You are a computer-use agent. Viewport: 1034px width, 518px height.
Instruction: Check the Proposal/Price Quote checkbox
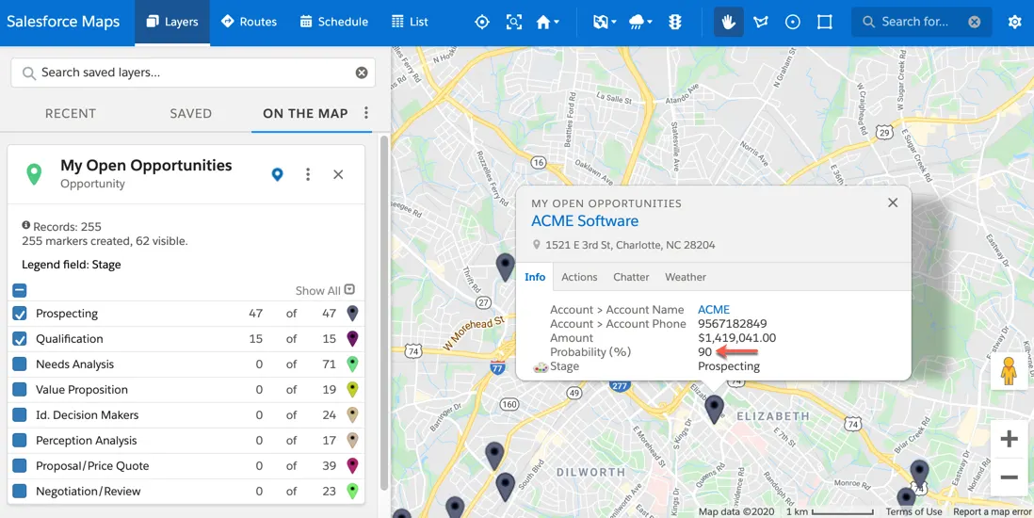[20, 466]
